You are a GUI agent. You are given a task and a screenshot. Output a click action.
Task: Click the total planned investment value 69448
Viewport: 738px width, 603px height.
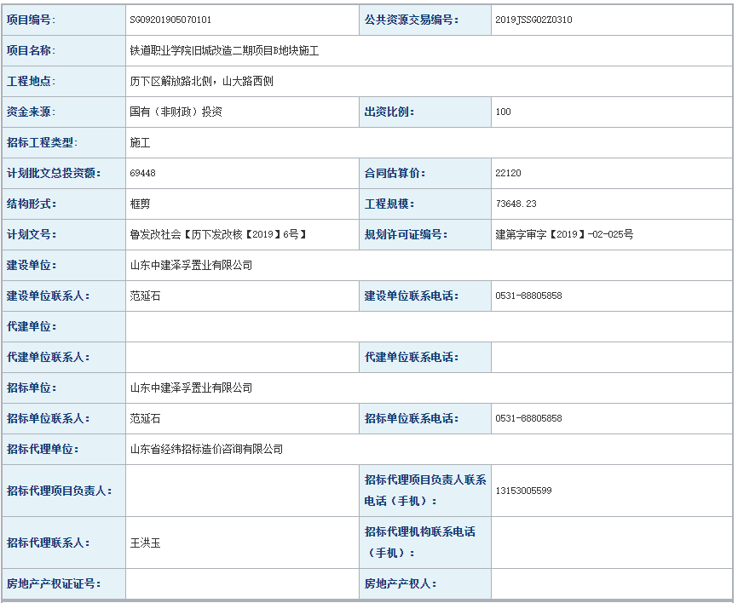click(x=142, y=173)
